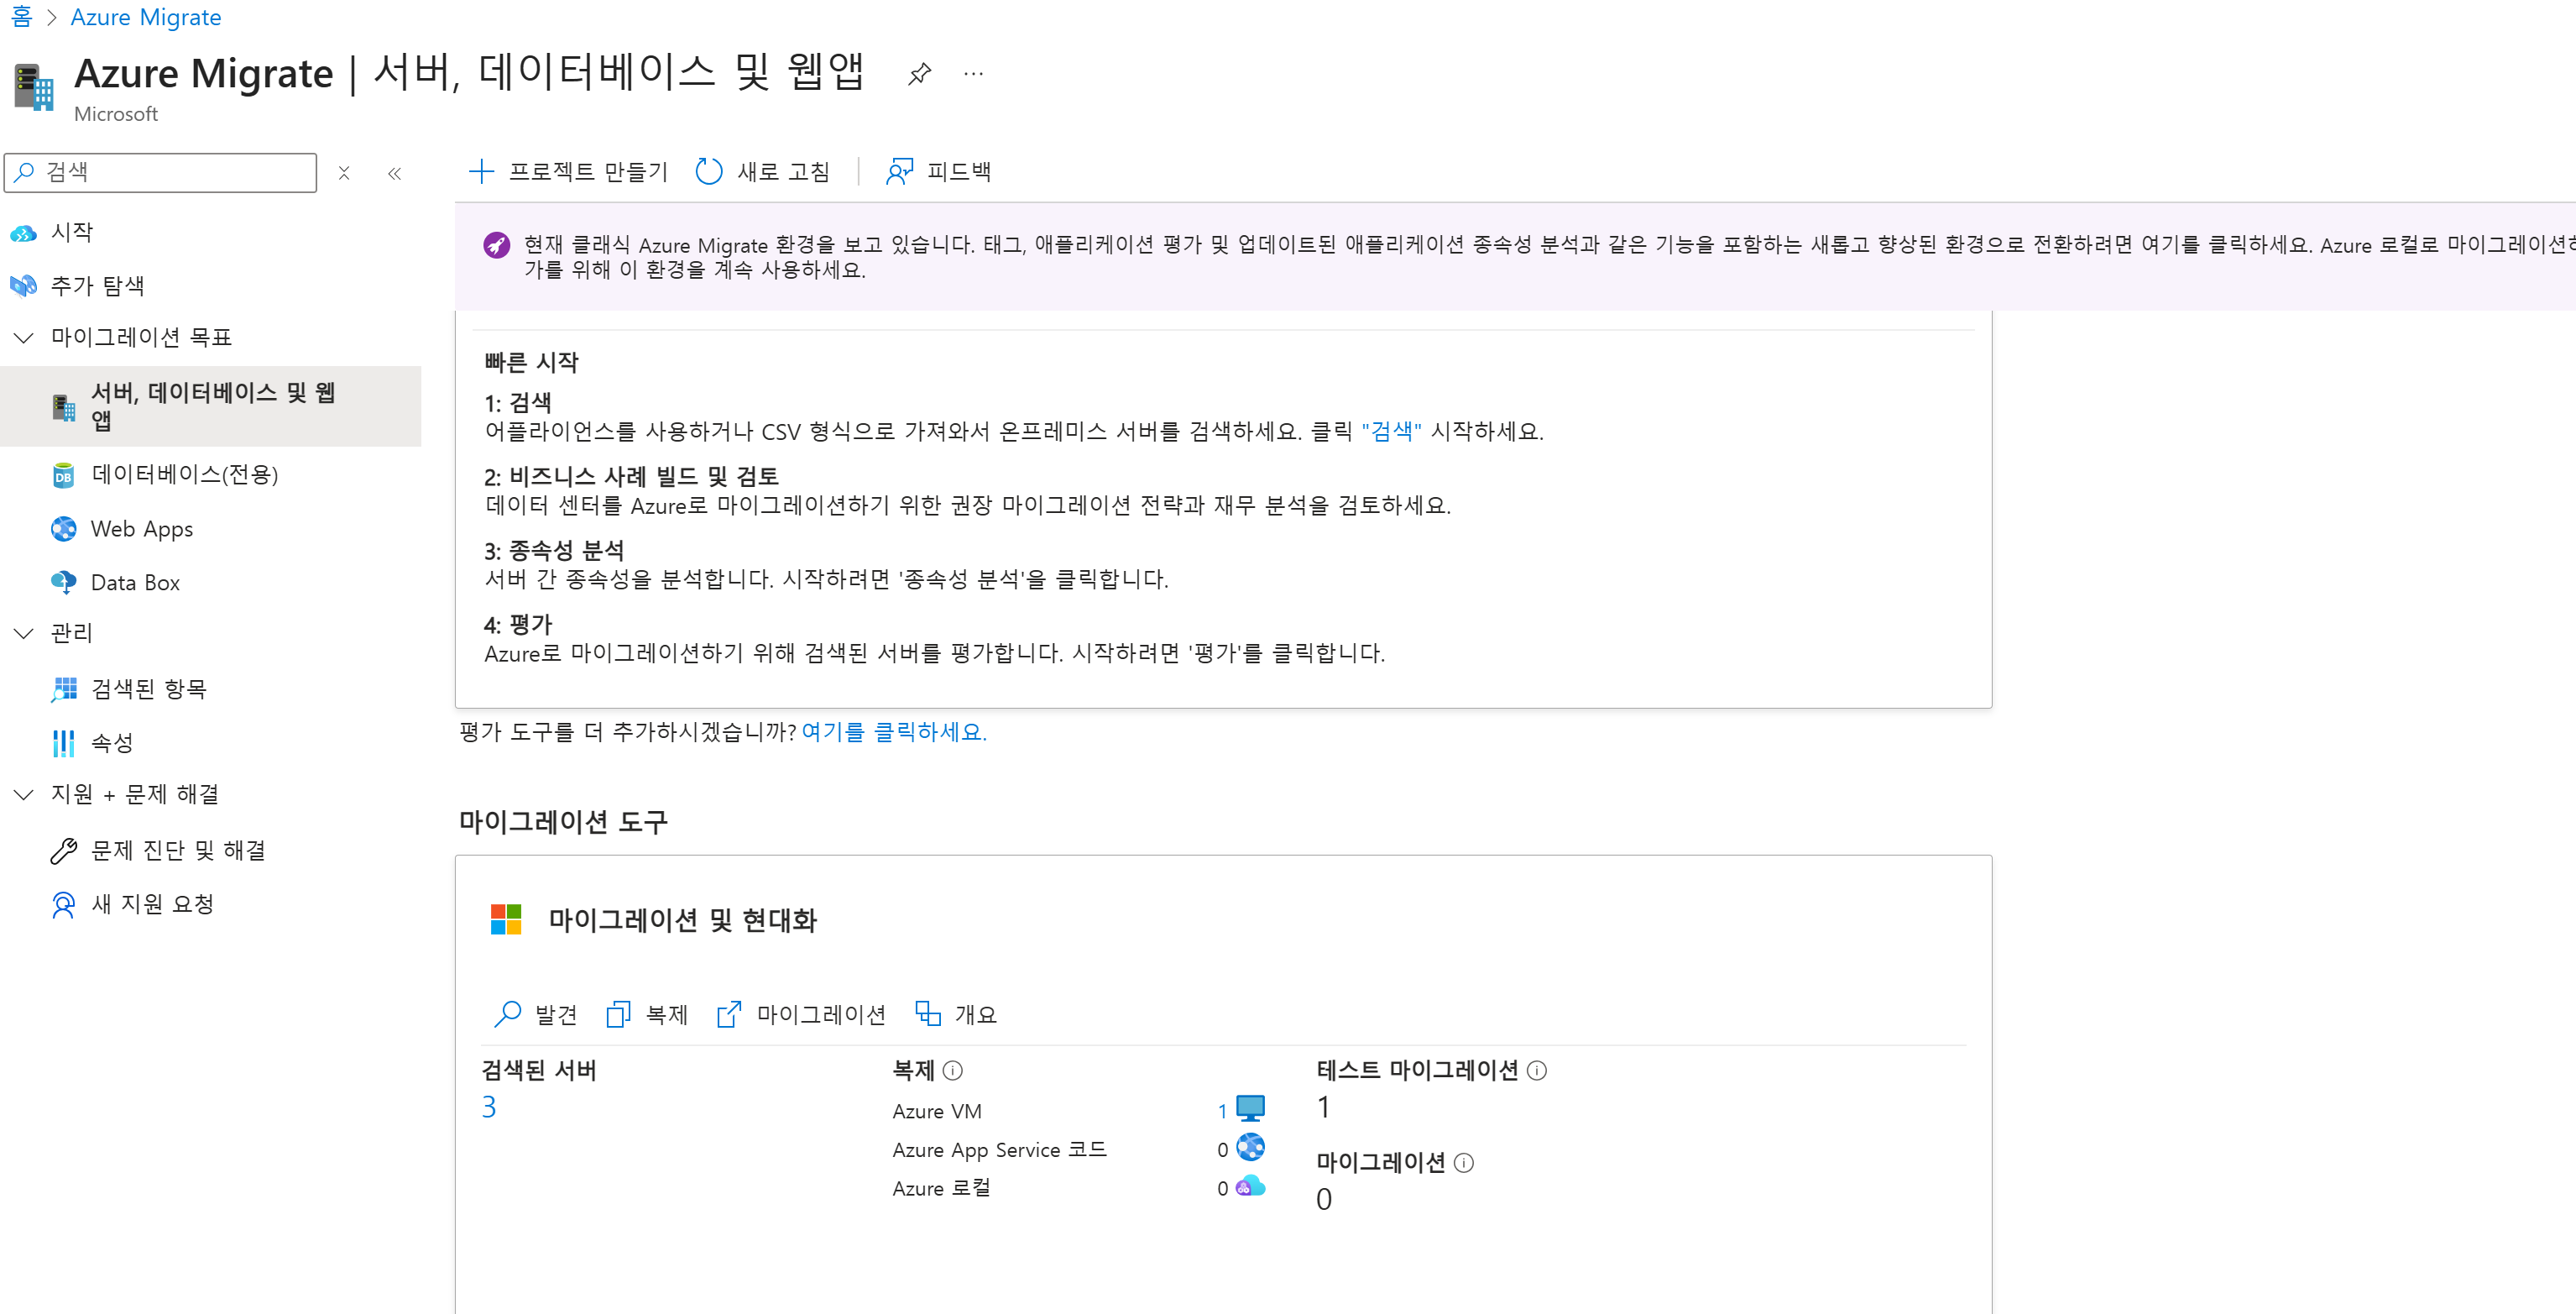Viewport: 2576px width, 1314px height.
Task: Select Web Apps in the sidebar
Action: coord(141,529)
